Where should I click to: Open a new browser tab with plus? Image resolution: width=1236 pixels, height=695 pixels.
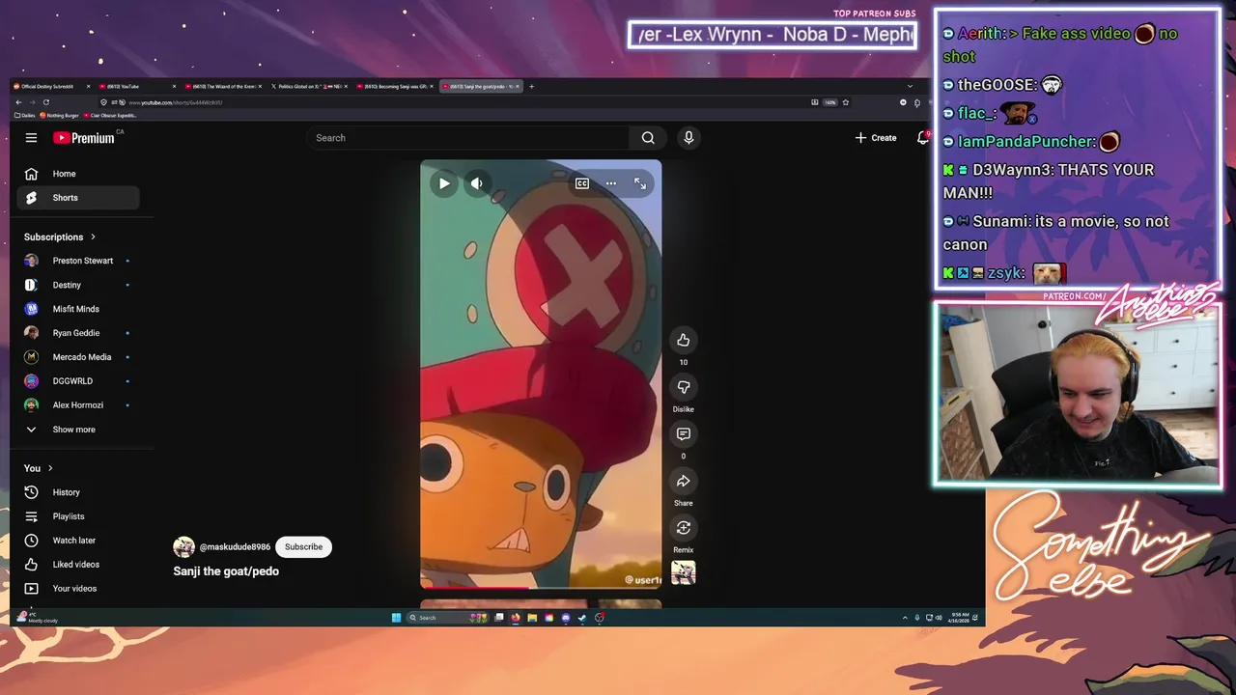531,86
